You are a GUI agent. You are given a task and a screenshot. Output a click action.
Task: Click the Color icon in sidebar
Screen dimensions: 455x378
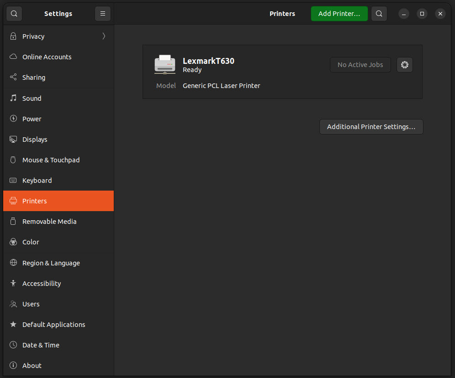click(x=13, y=242)
